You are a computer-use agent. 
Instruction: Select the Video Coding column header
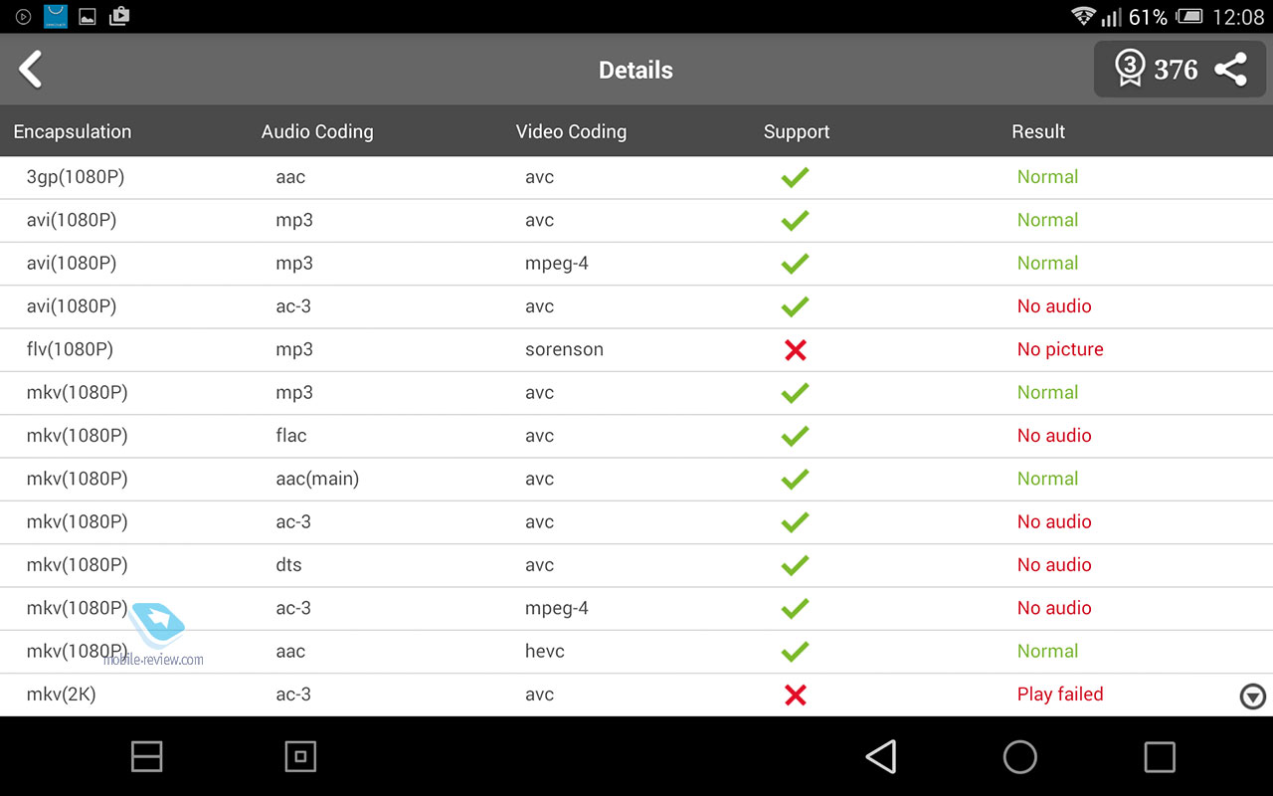click(571, 131)
